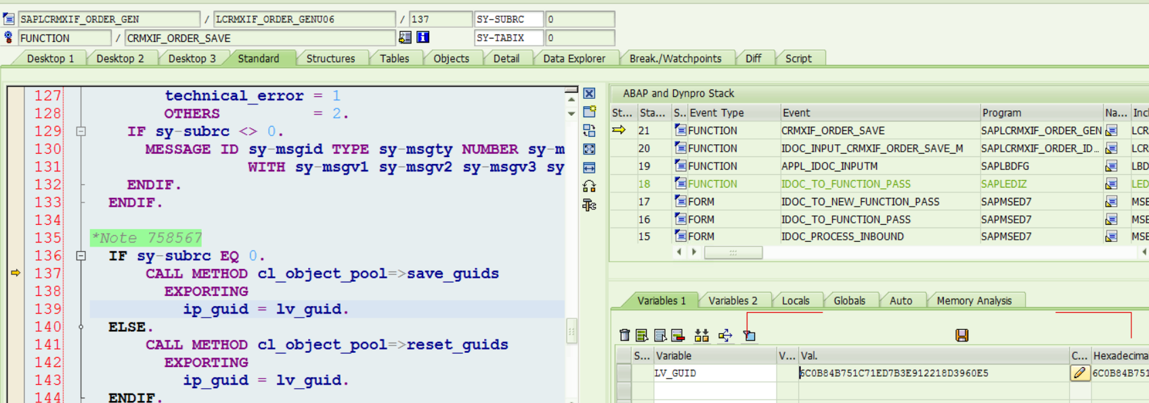Switch to the Auto tab
Viewport: 1149px width, 403px height.
click(x=901, y=301)
